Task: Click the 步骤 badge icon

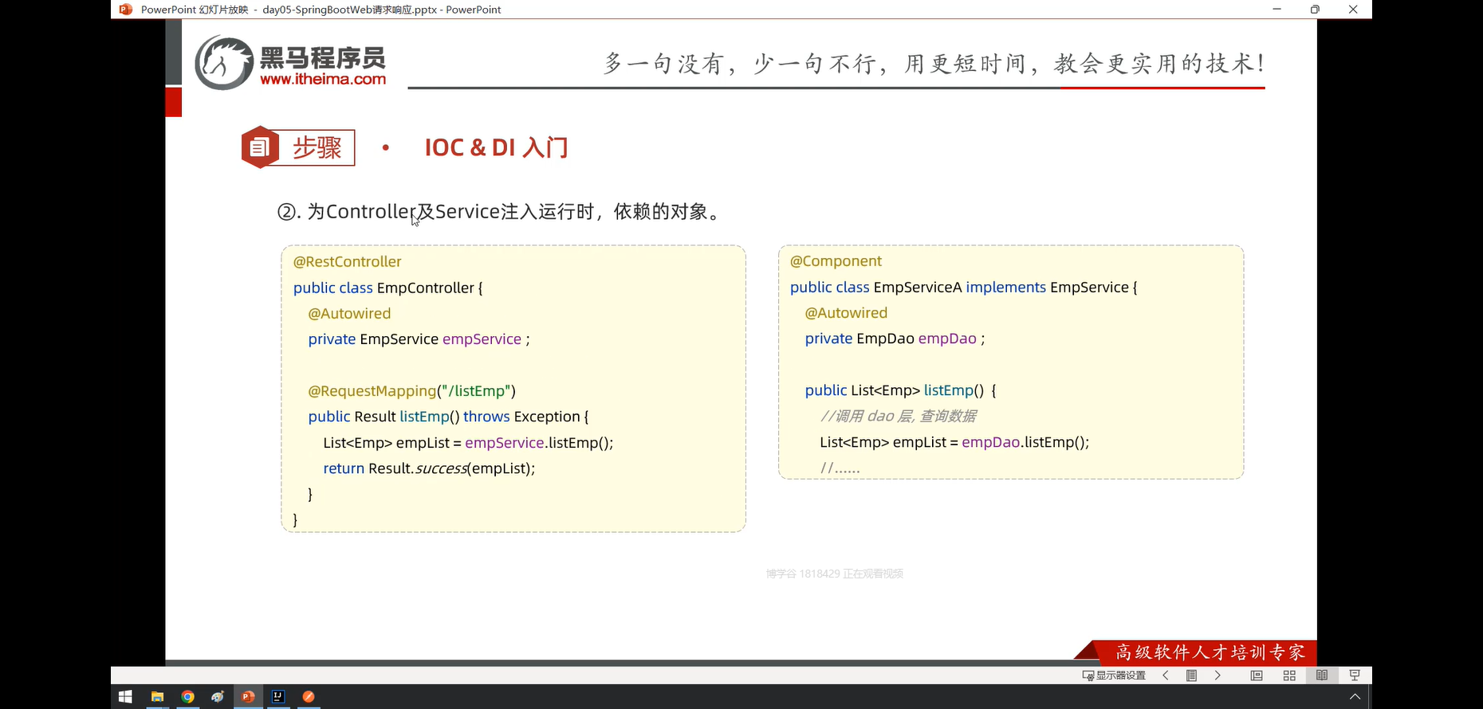Action: point(260,147)
